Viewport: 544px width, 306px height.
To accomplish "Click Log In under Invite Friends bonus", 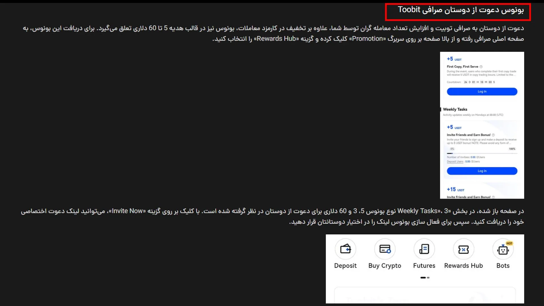I will coord(482,171).
